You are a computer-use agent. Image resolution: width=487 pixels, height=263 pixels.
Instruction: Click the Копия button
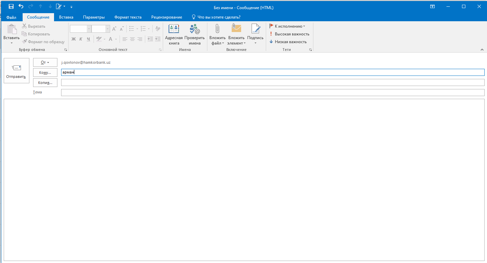pos(45,83)
